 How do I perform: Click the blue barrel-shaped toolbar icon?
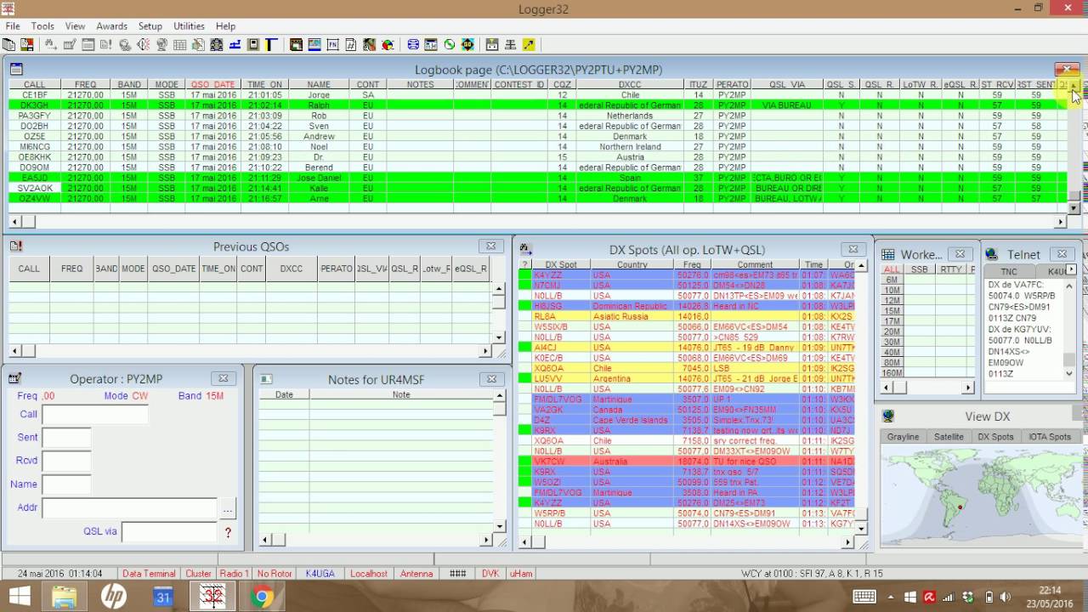pyautogui.click(x=412, y=44)
